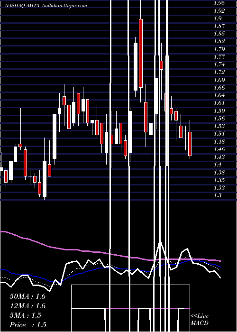Image resolution: width=237 pixels, height=332 pixels.
Task: Click the bullkhan.tbrjar.com site text
Action: [x=64, y=6]
